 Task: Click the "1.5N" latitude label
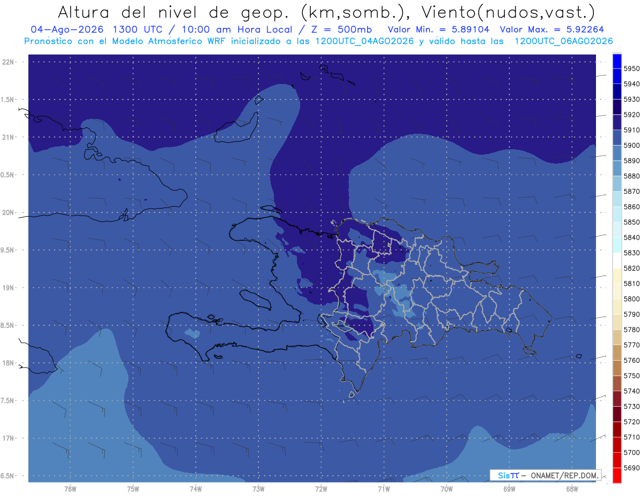coord(8,100)
